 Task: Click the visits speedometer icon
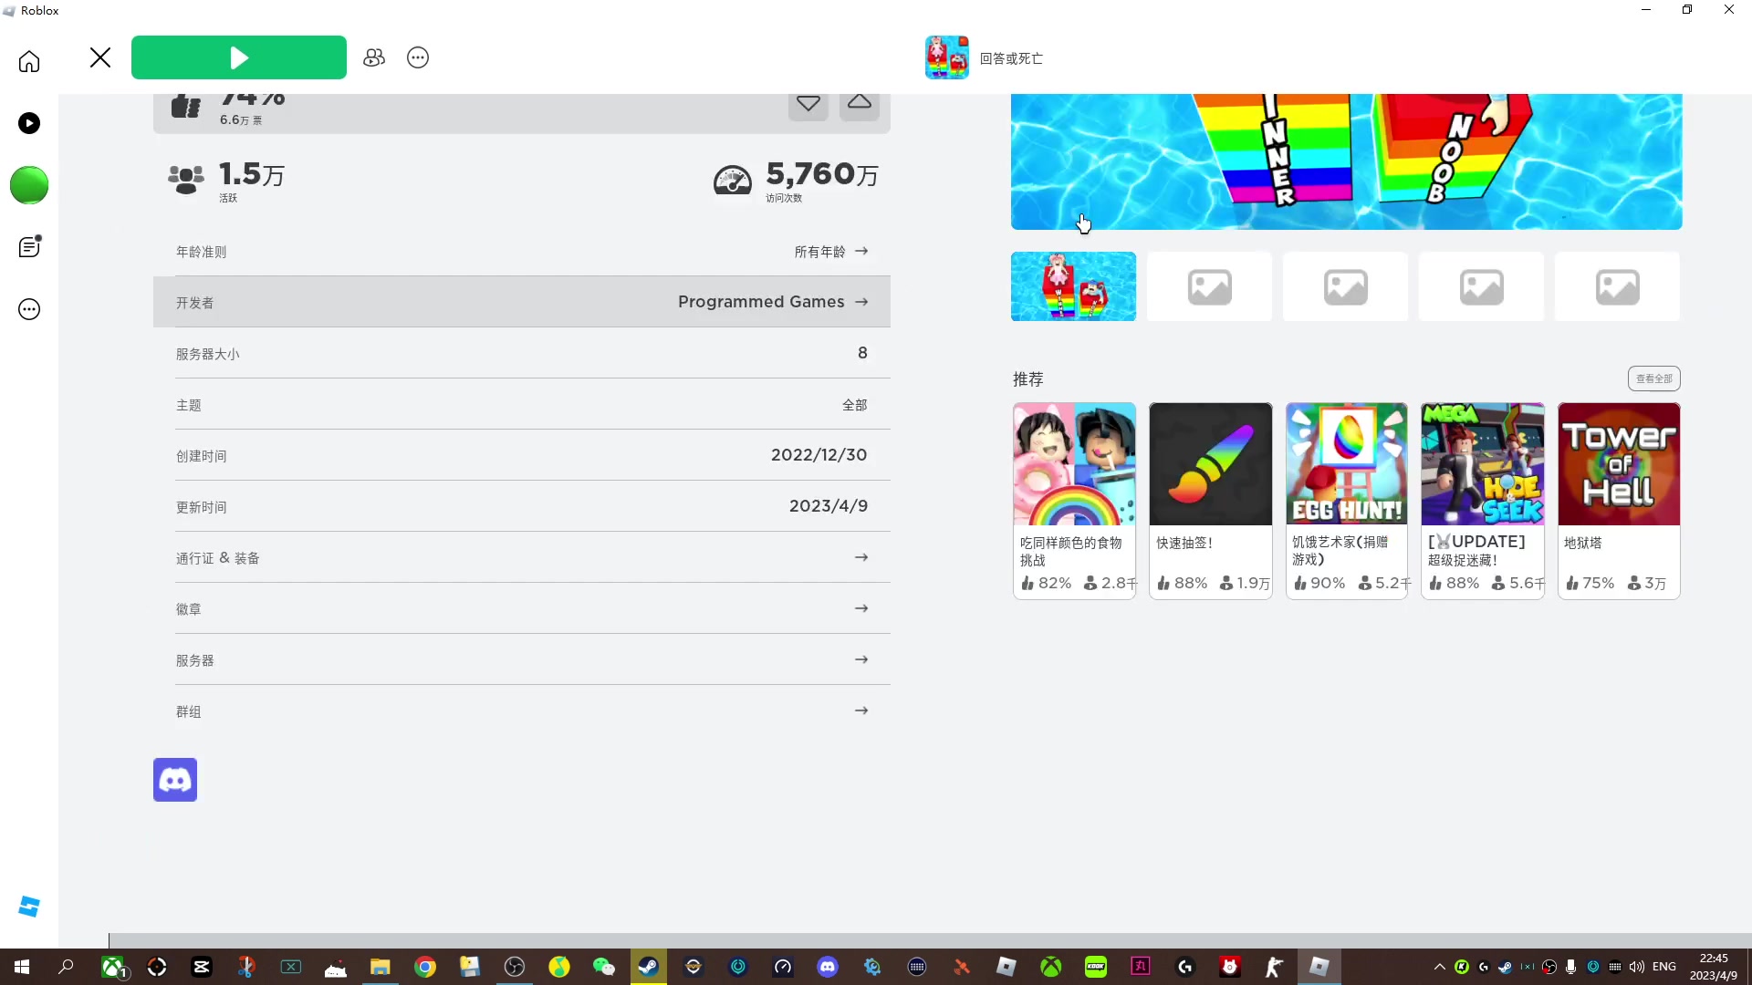click(733, 180)
